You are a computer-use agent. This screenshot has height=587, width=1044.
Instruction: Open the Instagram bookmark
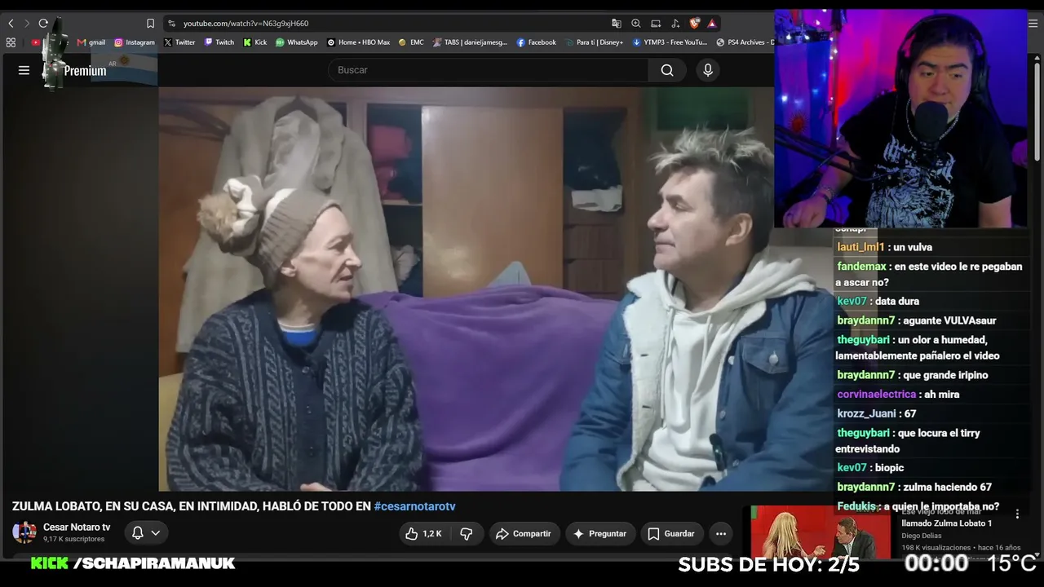pos(135,42)
